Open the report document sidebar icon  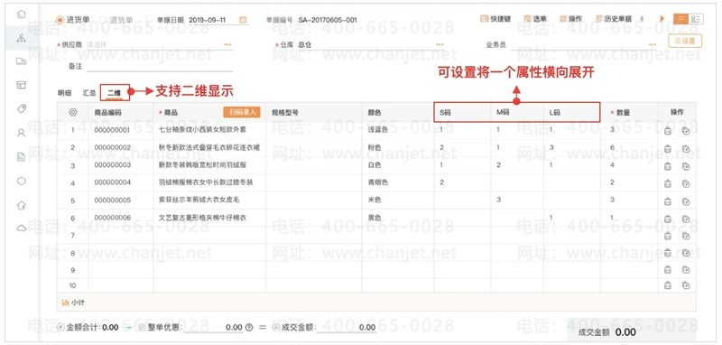[x=21, y=157]
